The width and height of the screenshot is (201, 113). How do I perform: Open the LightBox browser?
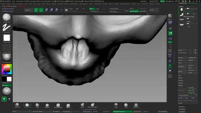[x=28, y=10]
